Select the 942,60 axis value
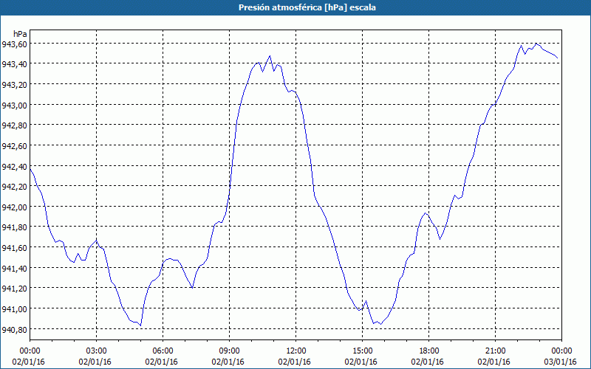The image size is (591, 369). click(x=14, y=146)
